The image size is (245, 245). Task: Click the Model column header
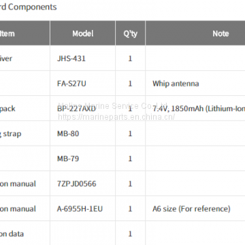click(x=83, y=33)
